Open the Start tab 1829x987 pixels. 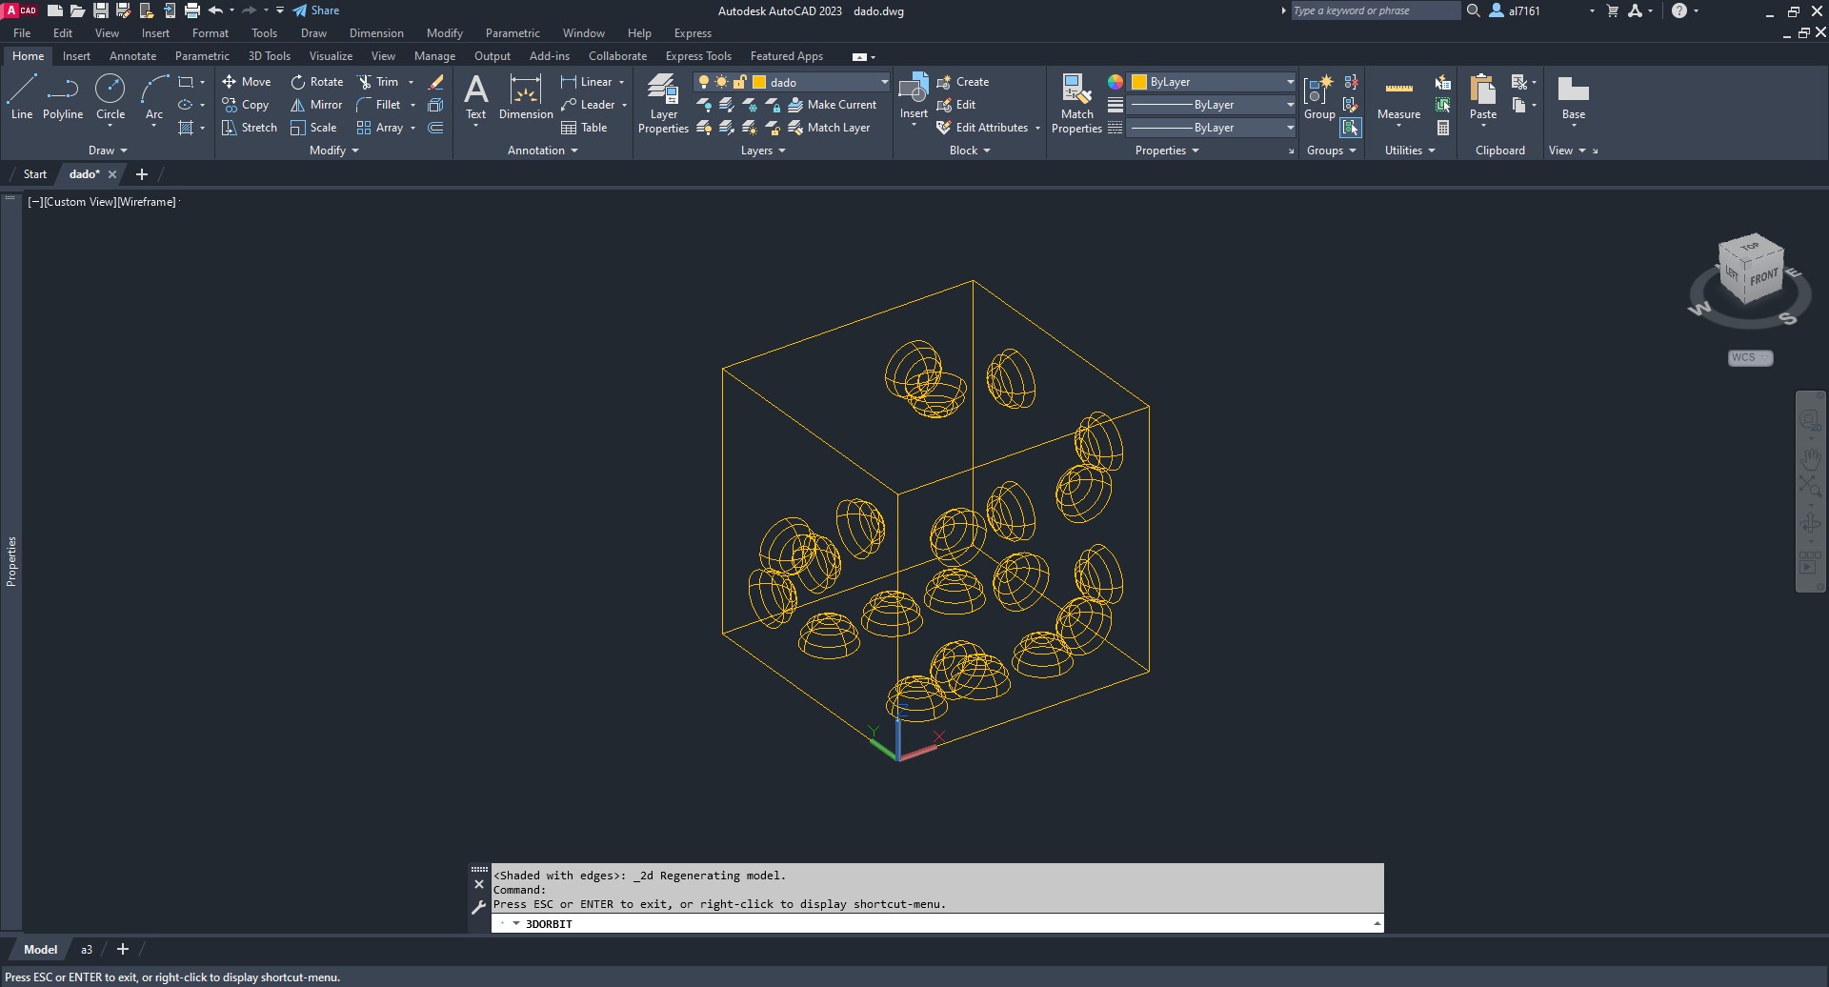(x=35, y=174)
